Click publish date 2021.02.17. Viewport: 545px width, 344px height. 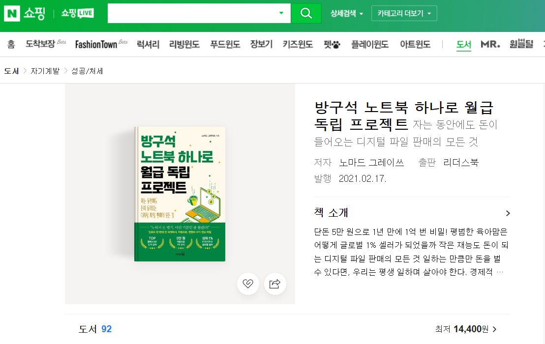[363, 178]
